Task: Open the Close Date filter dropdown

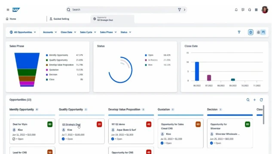Action: (68, 32)
